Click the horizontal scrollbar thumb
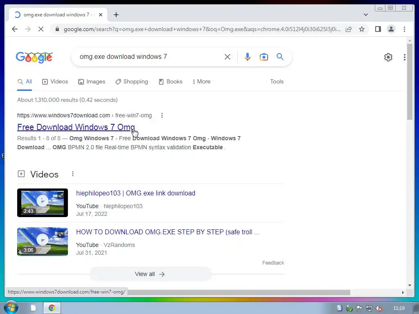Image resolution: width=419 pixels, height=314 pixels. [x=239, y=292]
